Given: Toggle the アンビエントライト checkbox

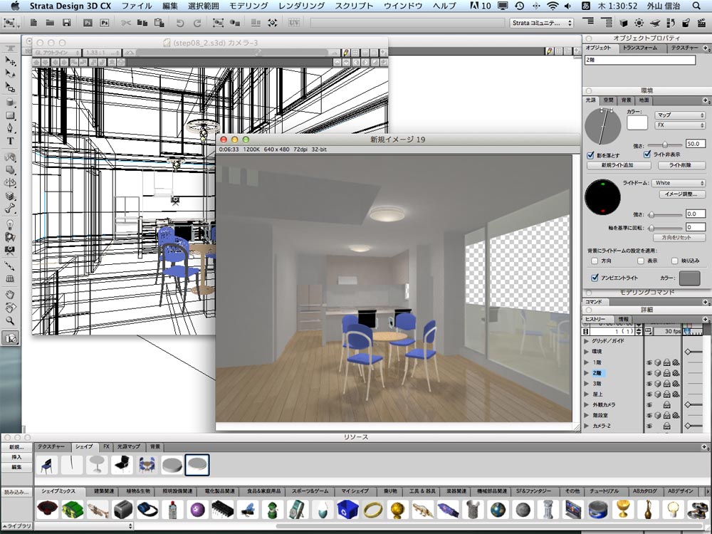Looking at the screenshot, I should point(595,278).
